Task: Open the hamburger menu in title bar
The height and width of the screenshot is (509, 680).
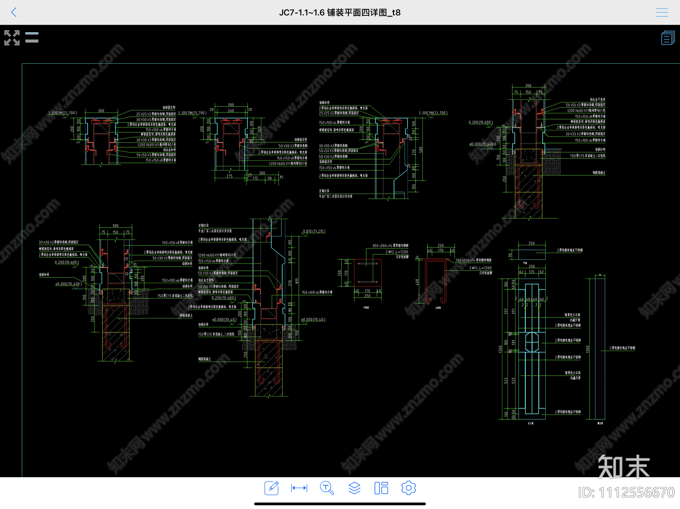Action: coord(662,12)
